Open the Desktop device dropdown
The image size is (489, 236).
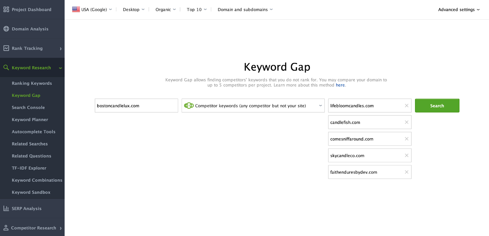point(134,9)
